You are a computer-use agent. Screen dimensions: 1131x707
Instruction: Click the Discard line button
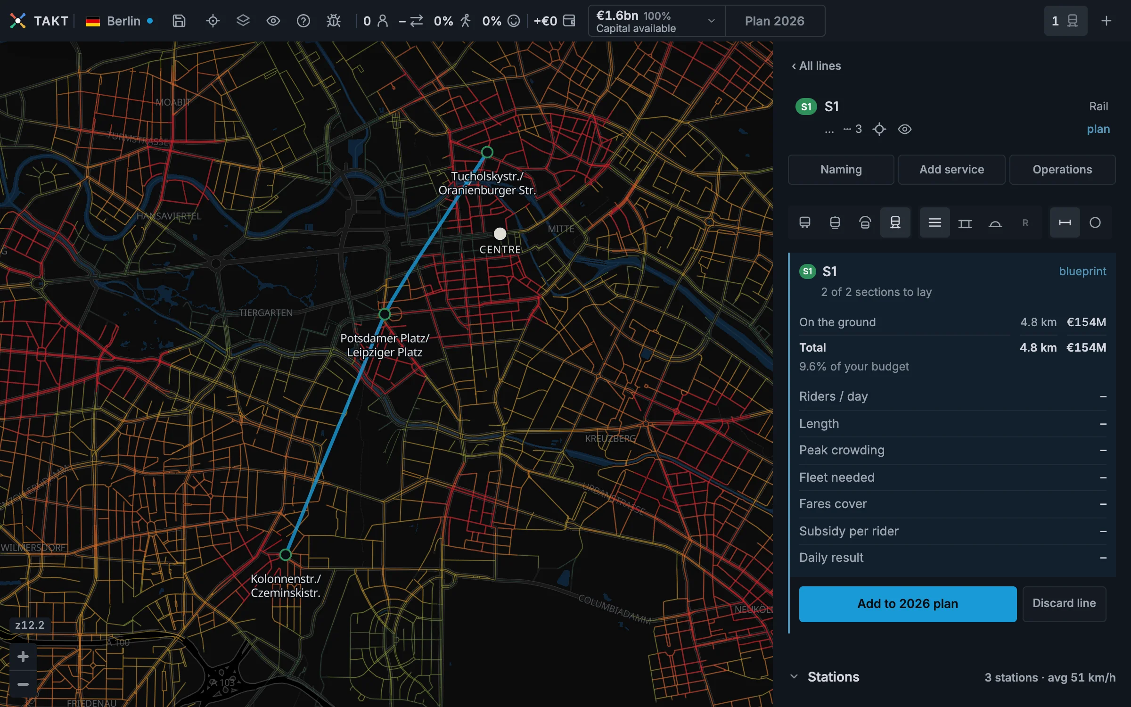click(x=1064, y=604)
